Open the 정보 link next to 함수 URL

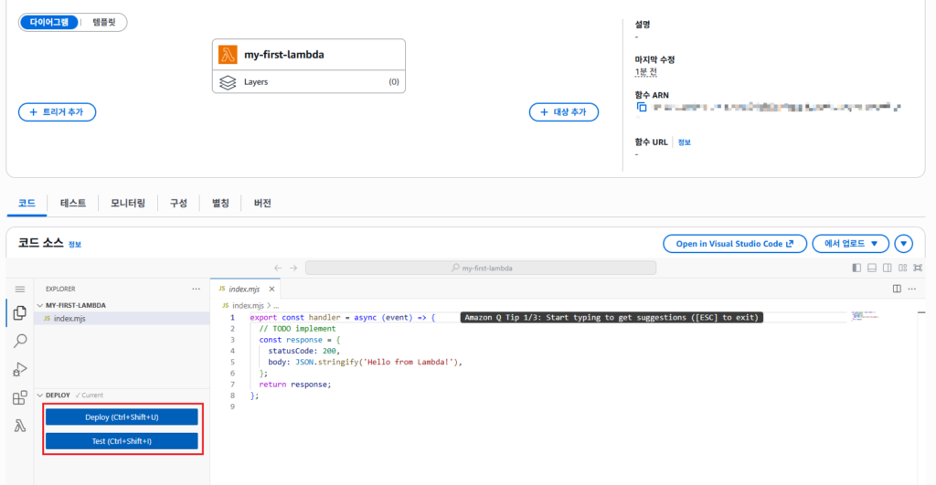point(684,142)
